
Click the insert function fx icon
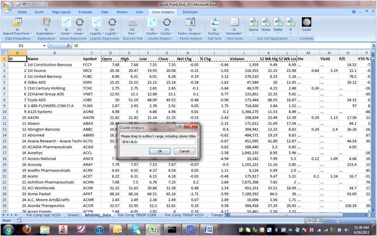click(x=68, y=45)
